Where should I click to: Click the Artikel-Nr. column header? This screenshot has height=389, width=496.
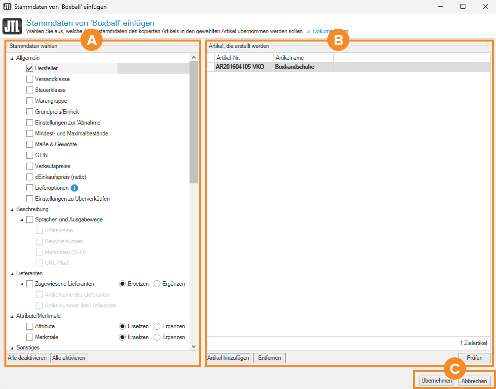pyautogui.click(x=244, y=58)
